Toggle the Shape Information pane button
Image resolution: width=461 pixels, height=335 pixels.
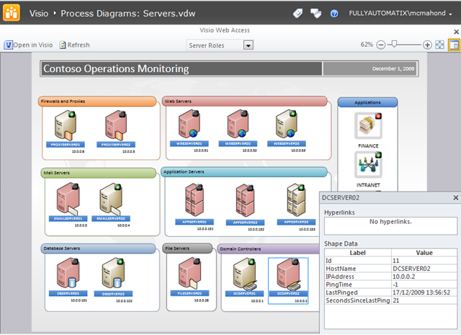tap(454, 45)
